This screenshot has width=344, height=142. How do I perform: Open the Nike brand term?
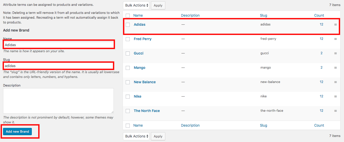click(x=138, y=96)
